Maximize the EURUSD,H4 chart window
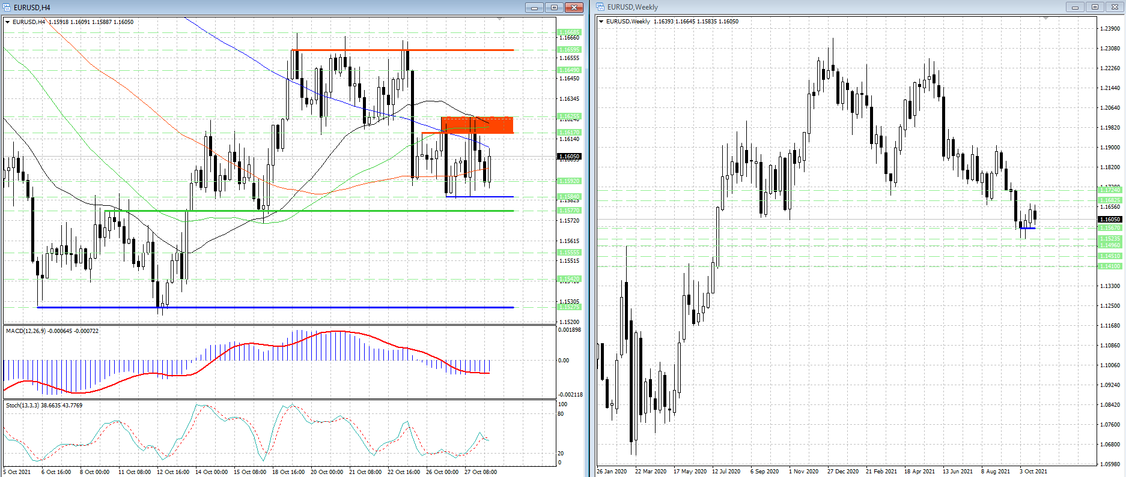Screen dimensions: 1126x477 pos(554,7)
